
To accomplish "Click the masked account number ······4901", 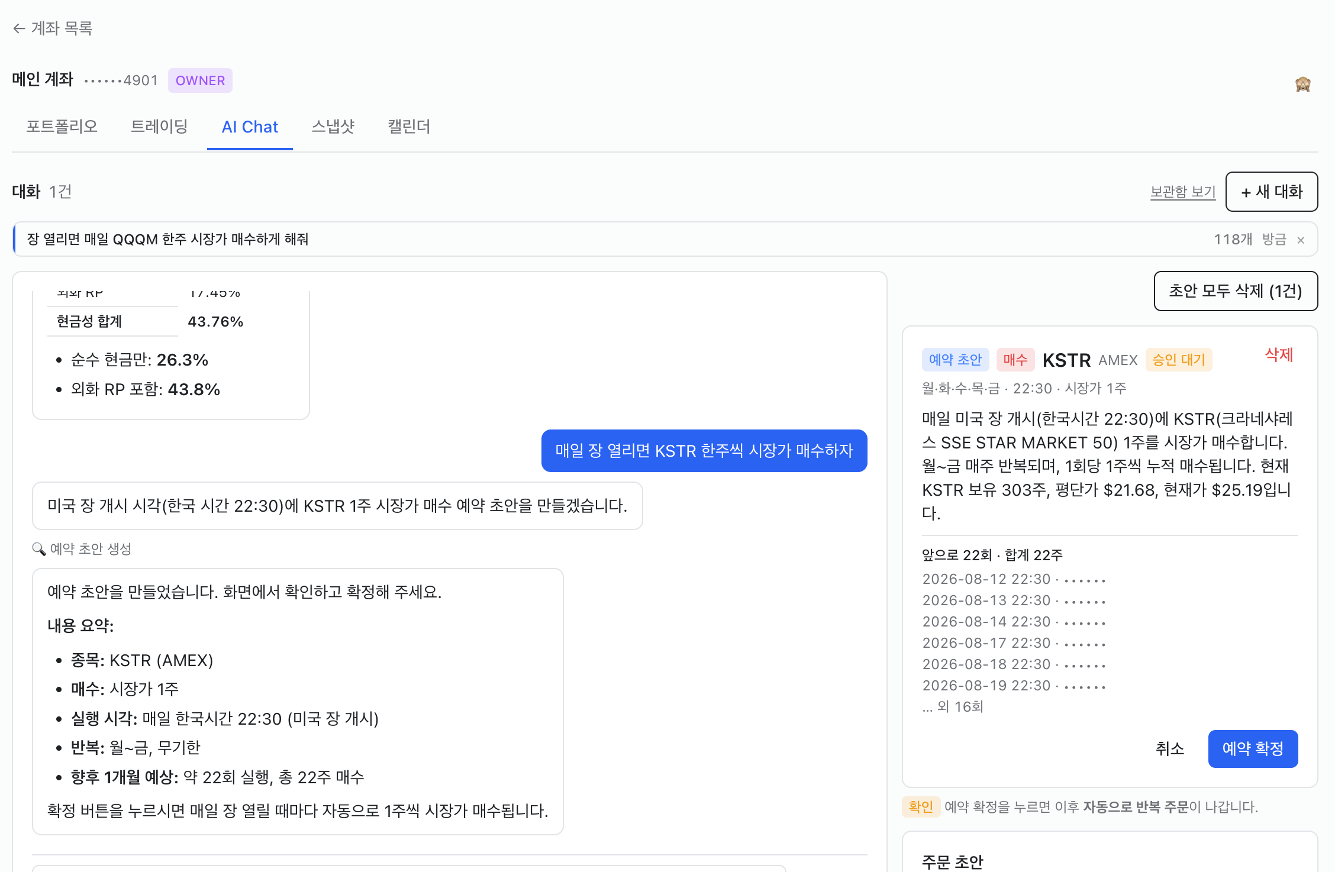I will click(x=121, y=80).
